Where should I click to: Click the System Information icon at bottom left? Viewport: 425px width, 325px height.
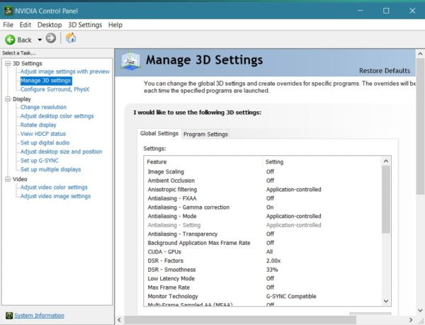pos(8,315)
